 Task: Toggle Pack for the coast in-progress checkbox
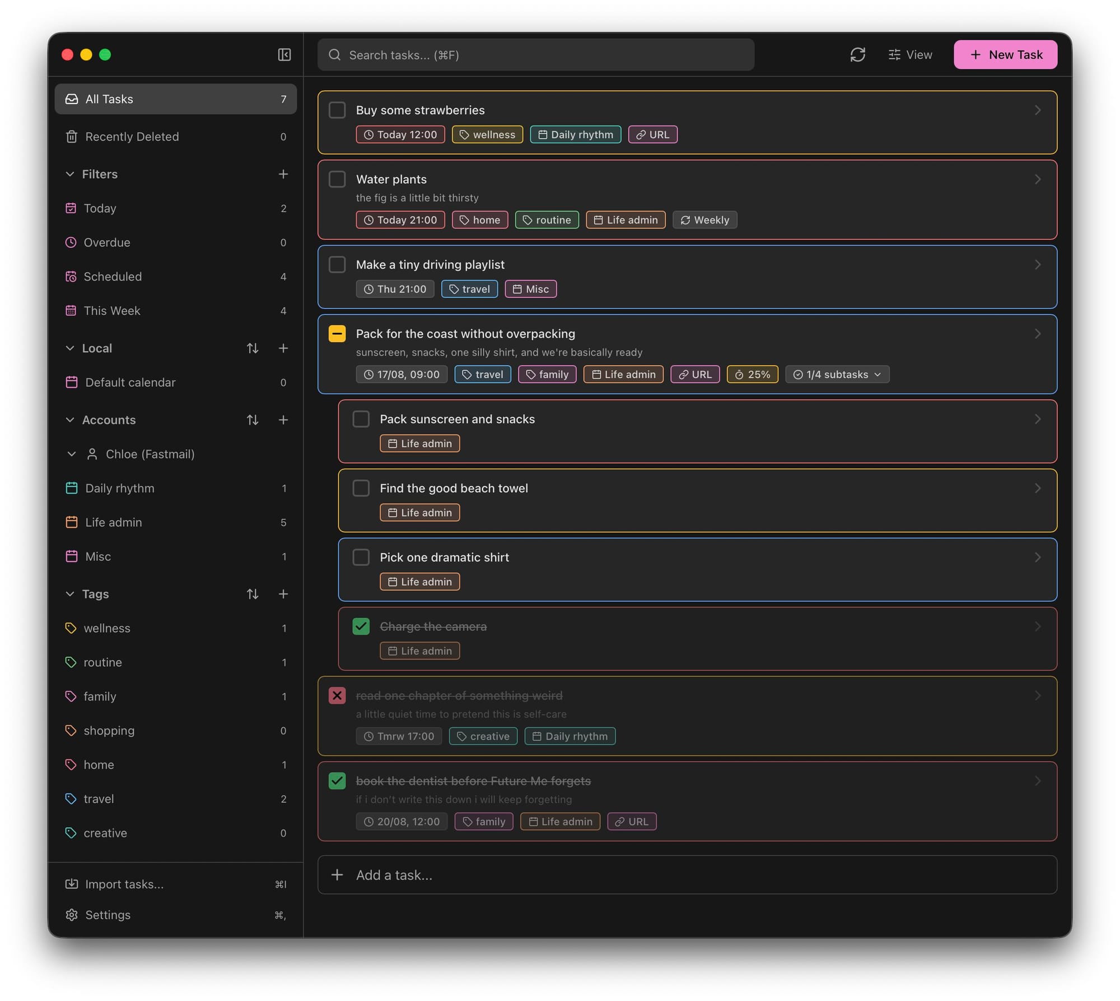(x=337, y=334)
